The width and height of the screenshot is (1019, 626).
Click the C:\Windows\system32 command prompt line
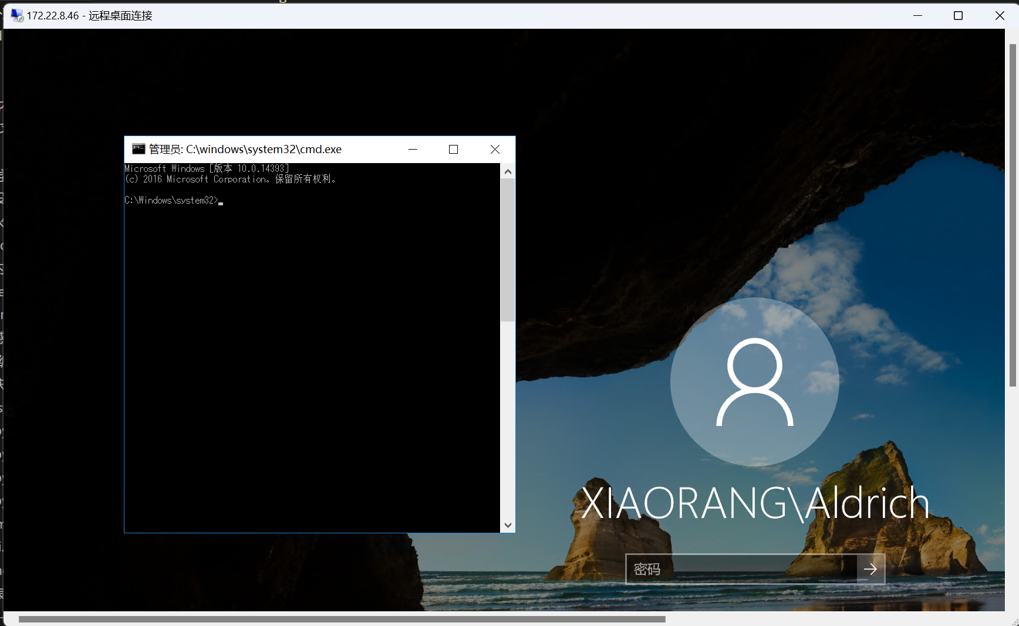click(171, 201)
